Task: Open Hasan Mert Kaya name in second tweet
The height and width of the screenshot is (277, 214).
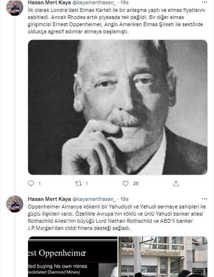Action: coord(49,199)
